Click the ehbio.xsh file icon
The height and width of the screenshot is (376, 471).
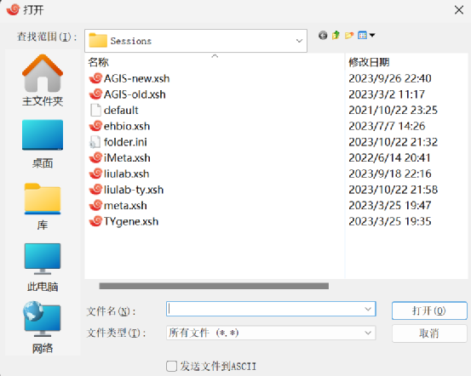96,126
